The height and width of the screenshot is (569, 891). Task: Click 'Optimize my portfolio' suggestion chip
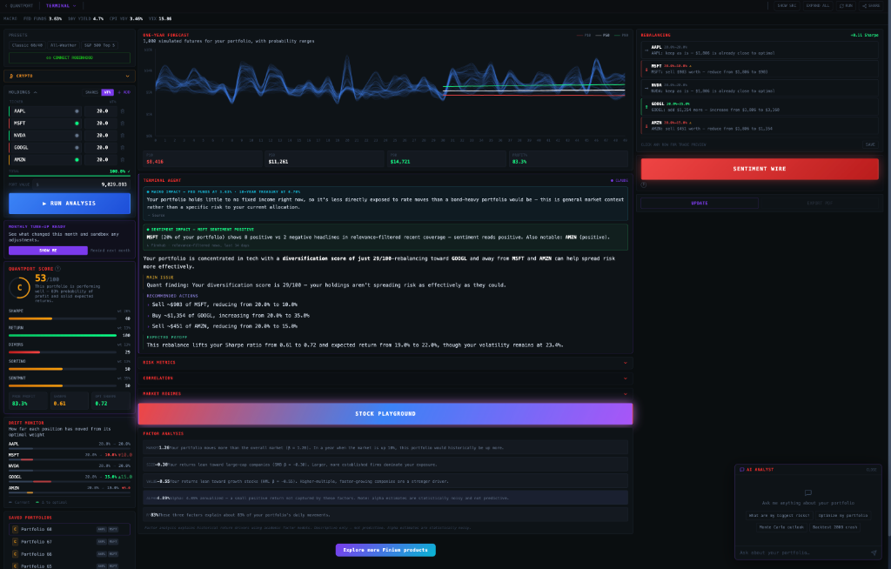pos(842,515)
